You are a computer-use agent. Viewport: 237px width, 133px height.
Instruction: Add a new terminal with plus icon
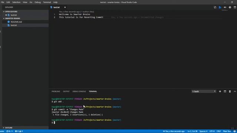[x=220, y=91]
